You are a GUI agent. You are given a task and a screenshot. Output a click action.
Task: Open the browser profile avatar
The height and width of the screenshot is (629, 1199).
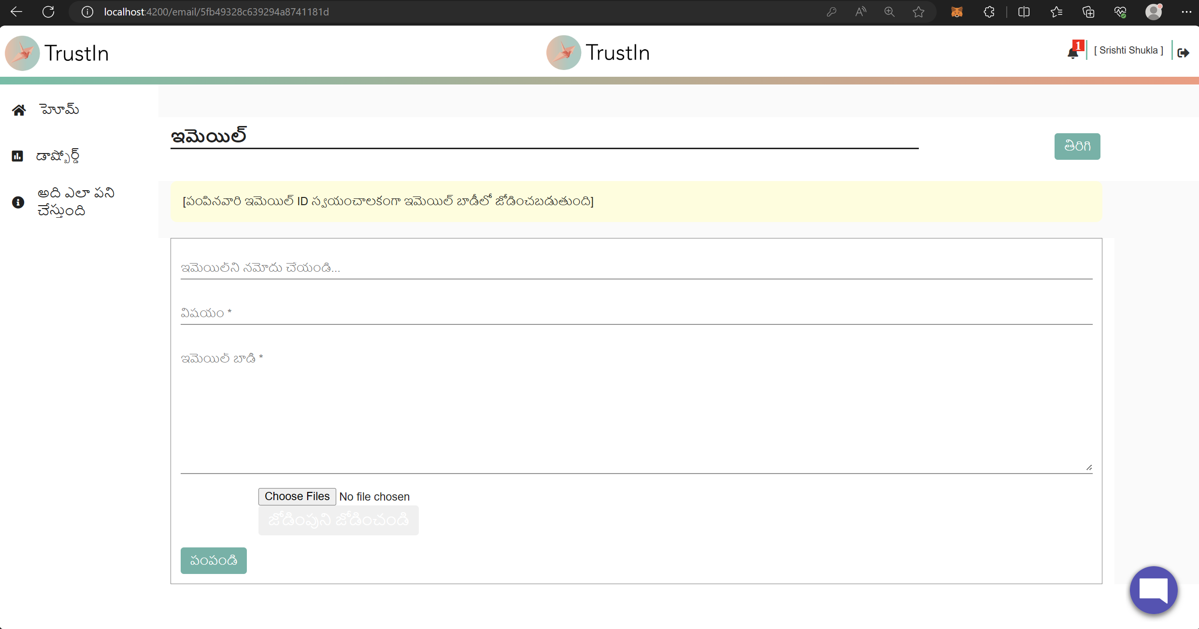(x=1154, y=12)
